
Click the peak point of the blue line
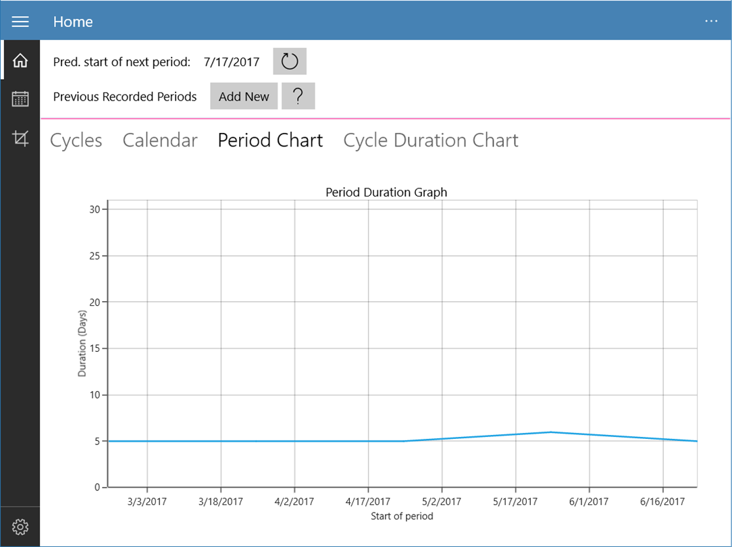[x=551, y=432]
